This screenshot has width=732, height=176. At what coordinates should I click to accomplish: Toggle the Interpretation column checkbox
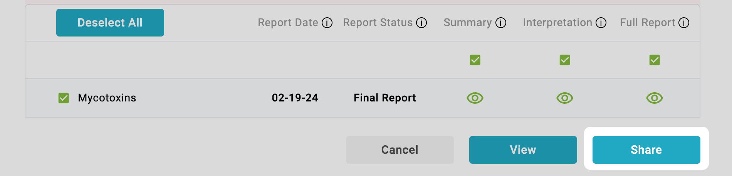coord(565,60)
